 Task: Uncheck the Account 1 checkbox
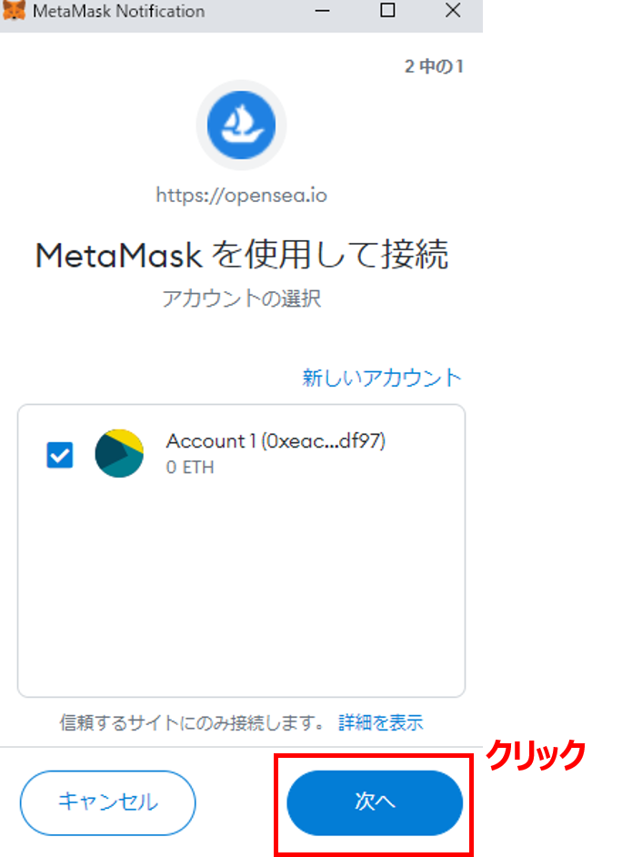click(60, 455)
